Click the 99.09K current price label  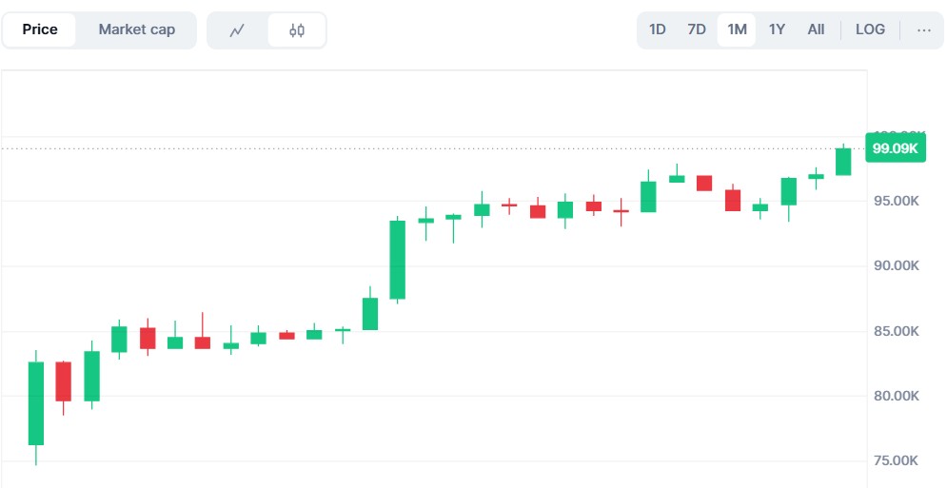[895, 148]
